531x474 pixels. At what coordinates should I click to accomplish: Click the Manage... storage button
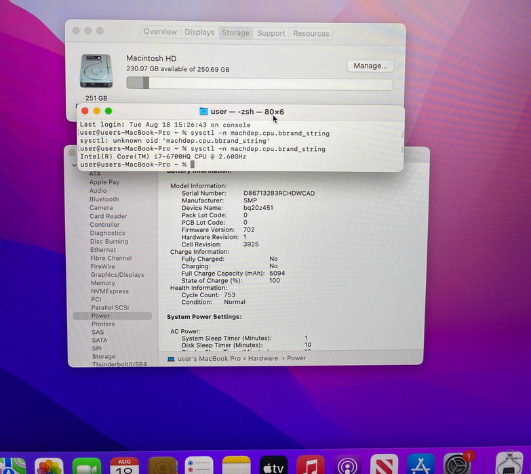[x=370, y=66]
